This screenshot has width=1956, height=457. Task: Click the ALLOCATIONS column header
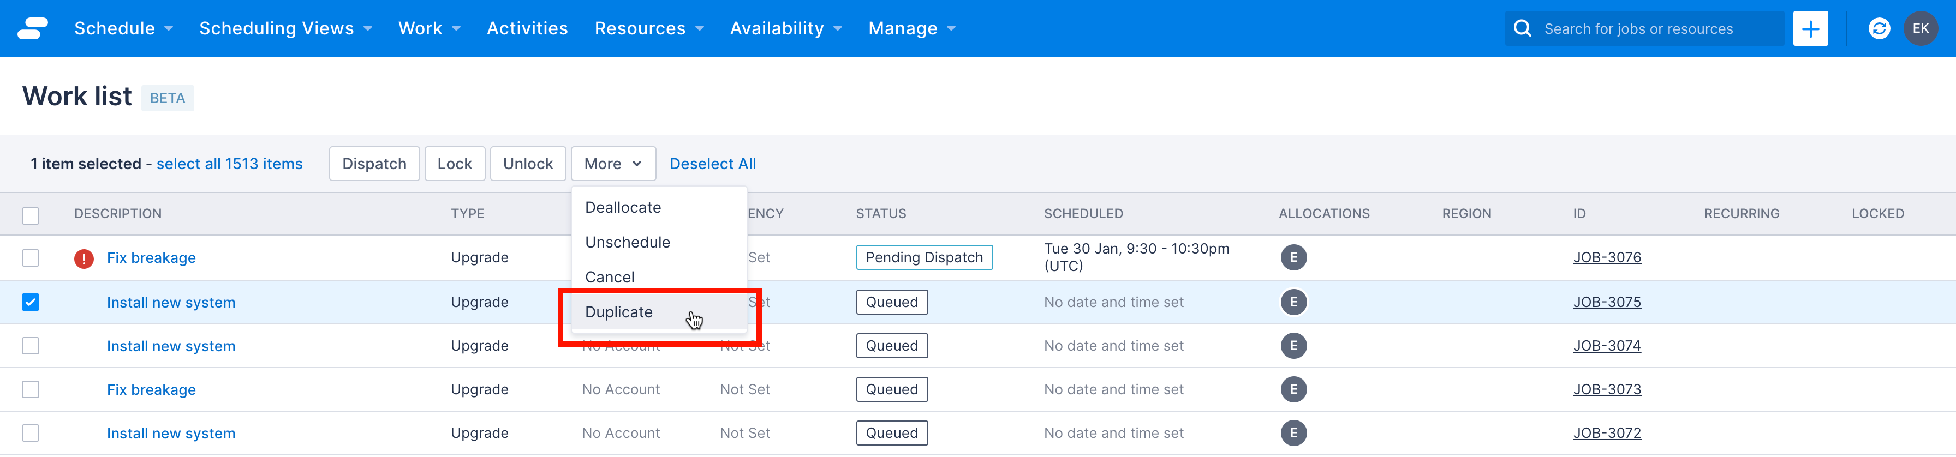[1323, 214]
